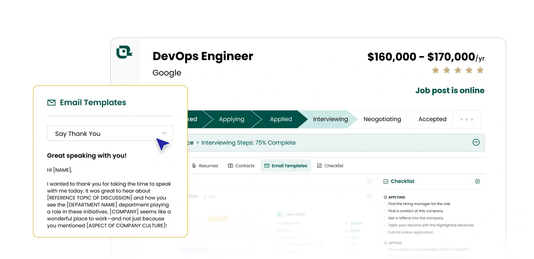
Task: Open the Resumes tab
Action: pyautogui.click(x=205, y=166)
